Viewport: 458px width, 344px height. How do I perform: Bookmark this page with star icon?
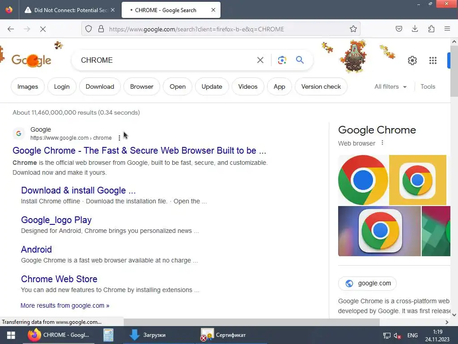353,29
